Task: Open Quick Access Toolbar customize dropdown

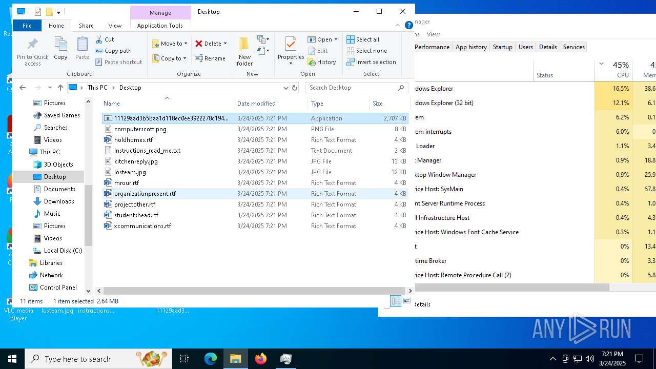Action: (x=59, y=11)
